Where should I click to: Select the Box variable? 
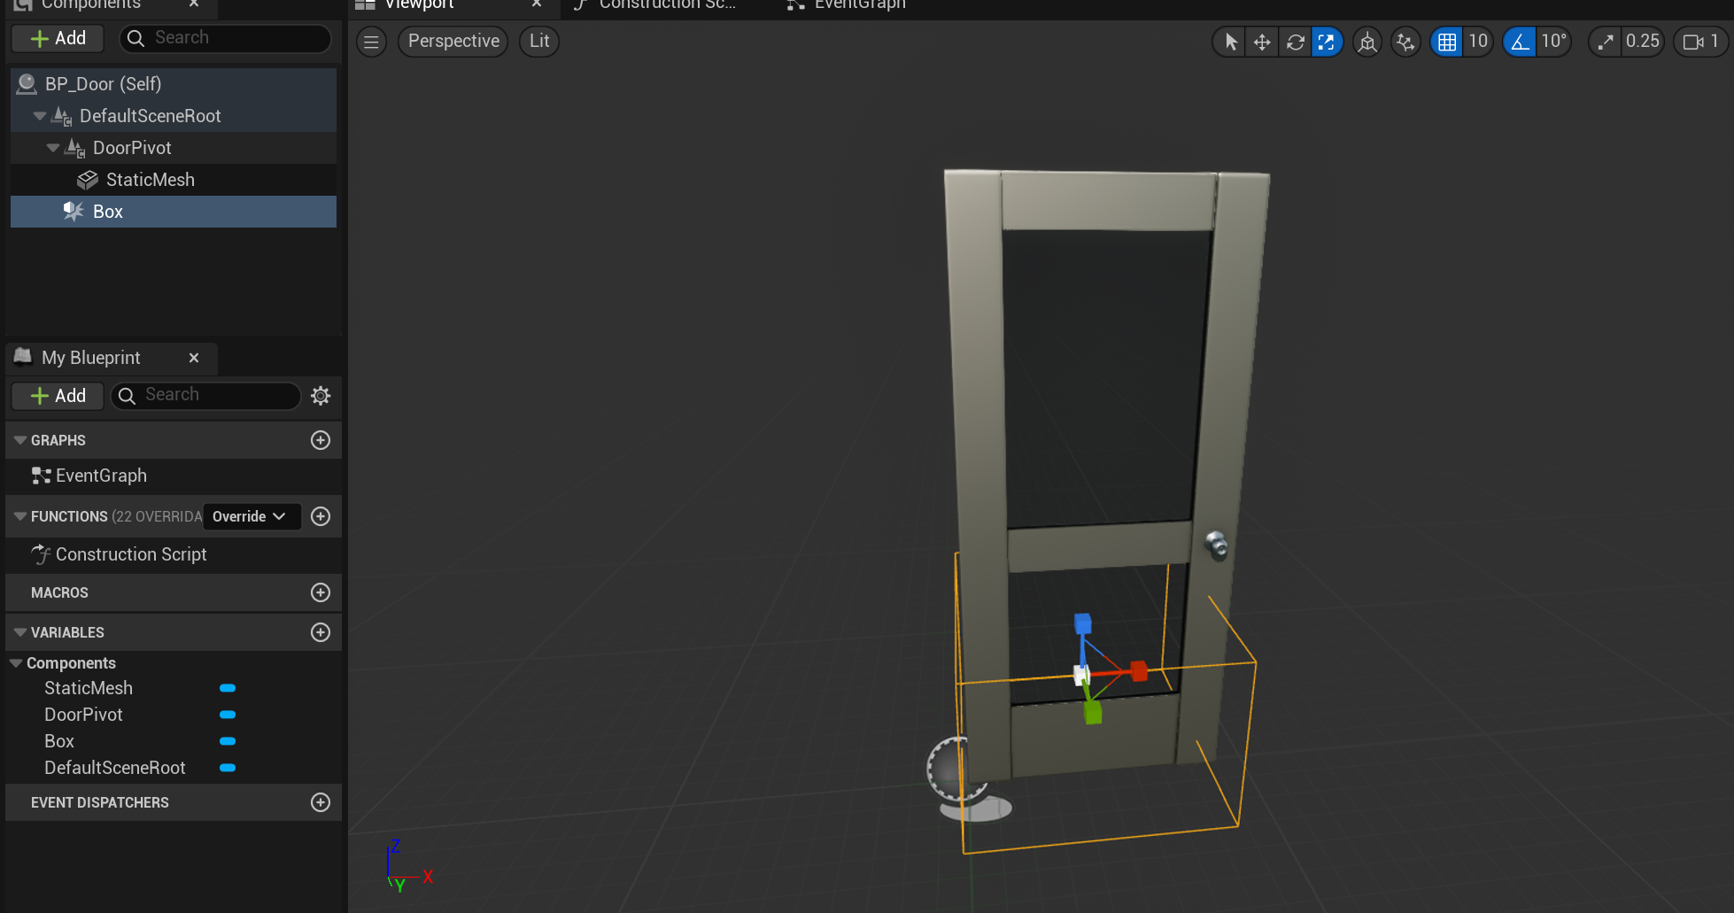tap(59, 741)
